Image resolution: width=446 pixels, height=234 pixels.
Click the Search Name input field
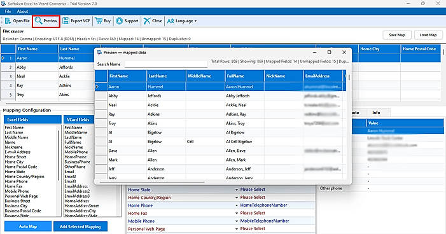coord(166,64)
